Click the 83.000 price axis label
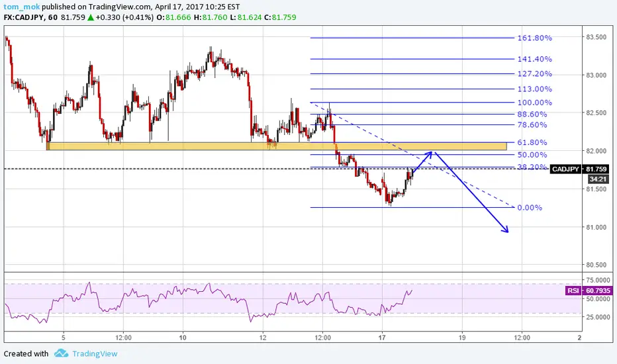The height and width of the screenshot is (364, 617). (x=596, y=75)
